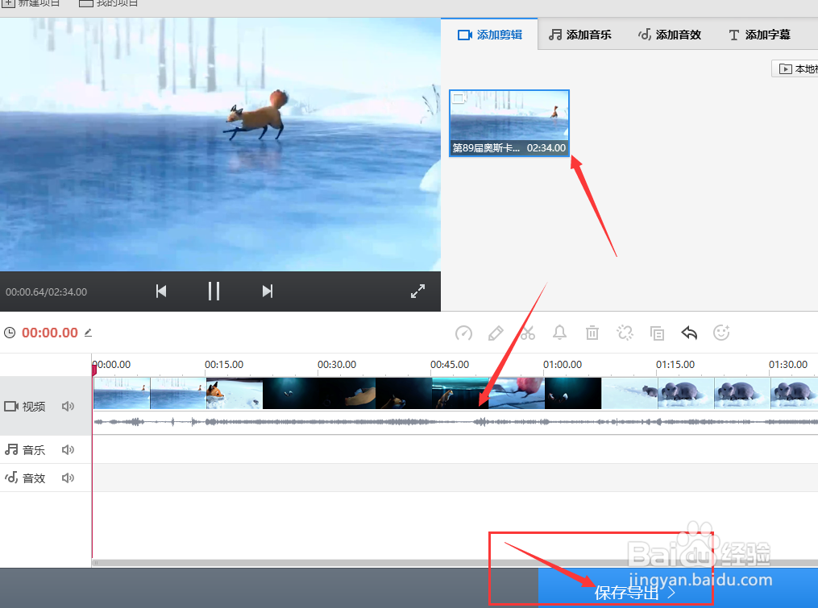Viewport: 818px width, 608px height.
Task: Switch to 添加剪辑 tab
Action: (489, 35)
